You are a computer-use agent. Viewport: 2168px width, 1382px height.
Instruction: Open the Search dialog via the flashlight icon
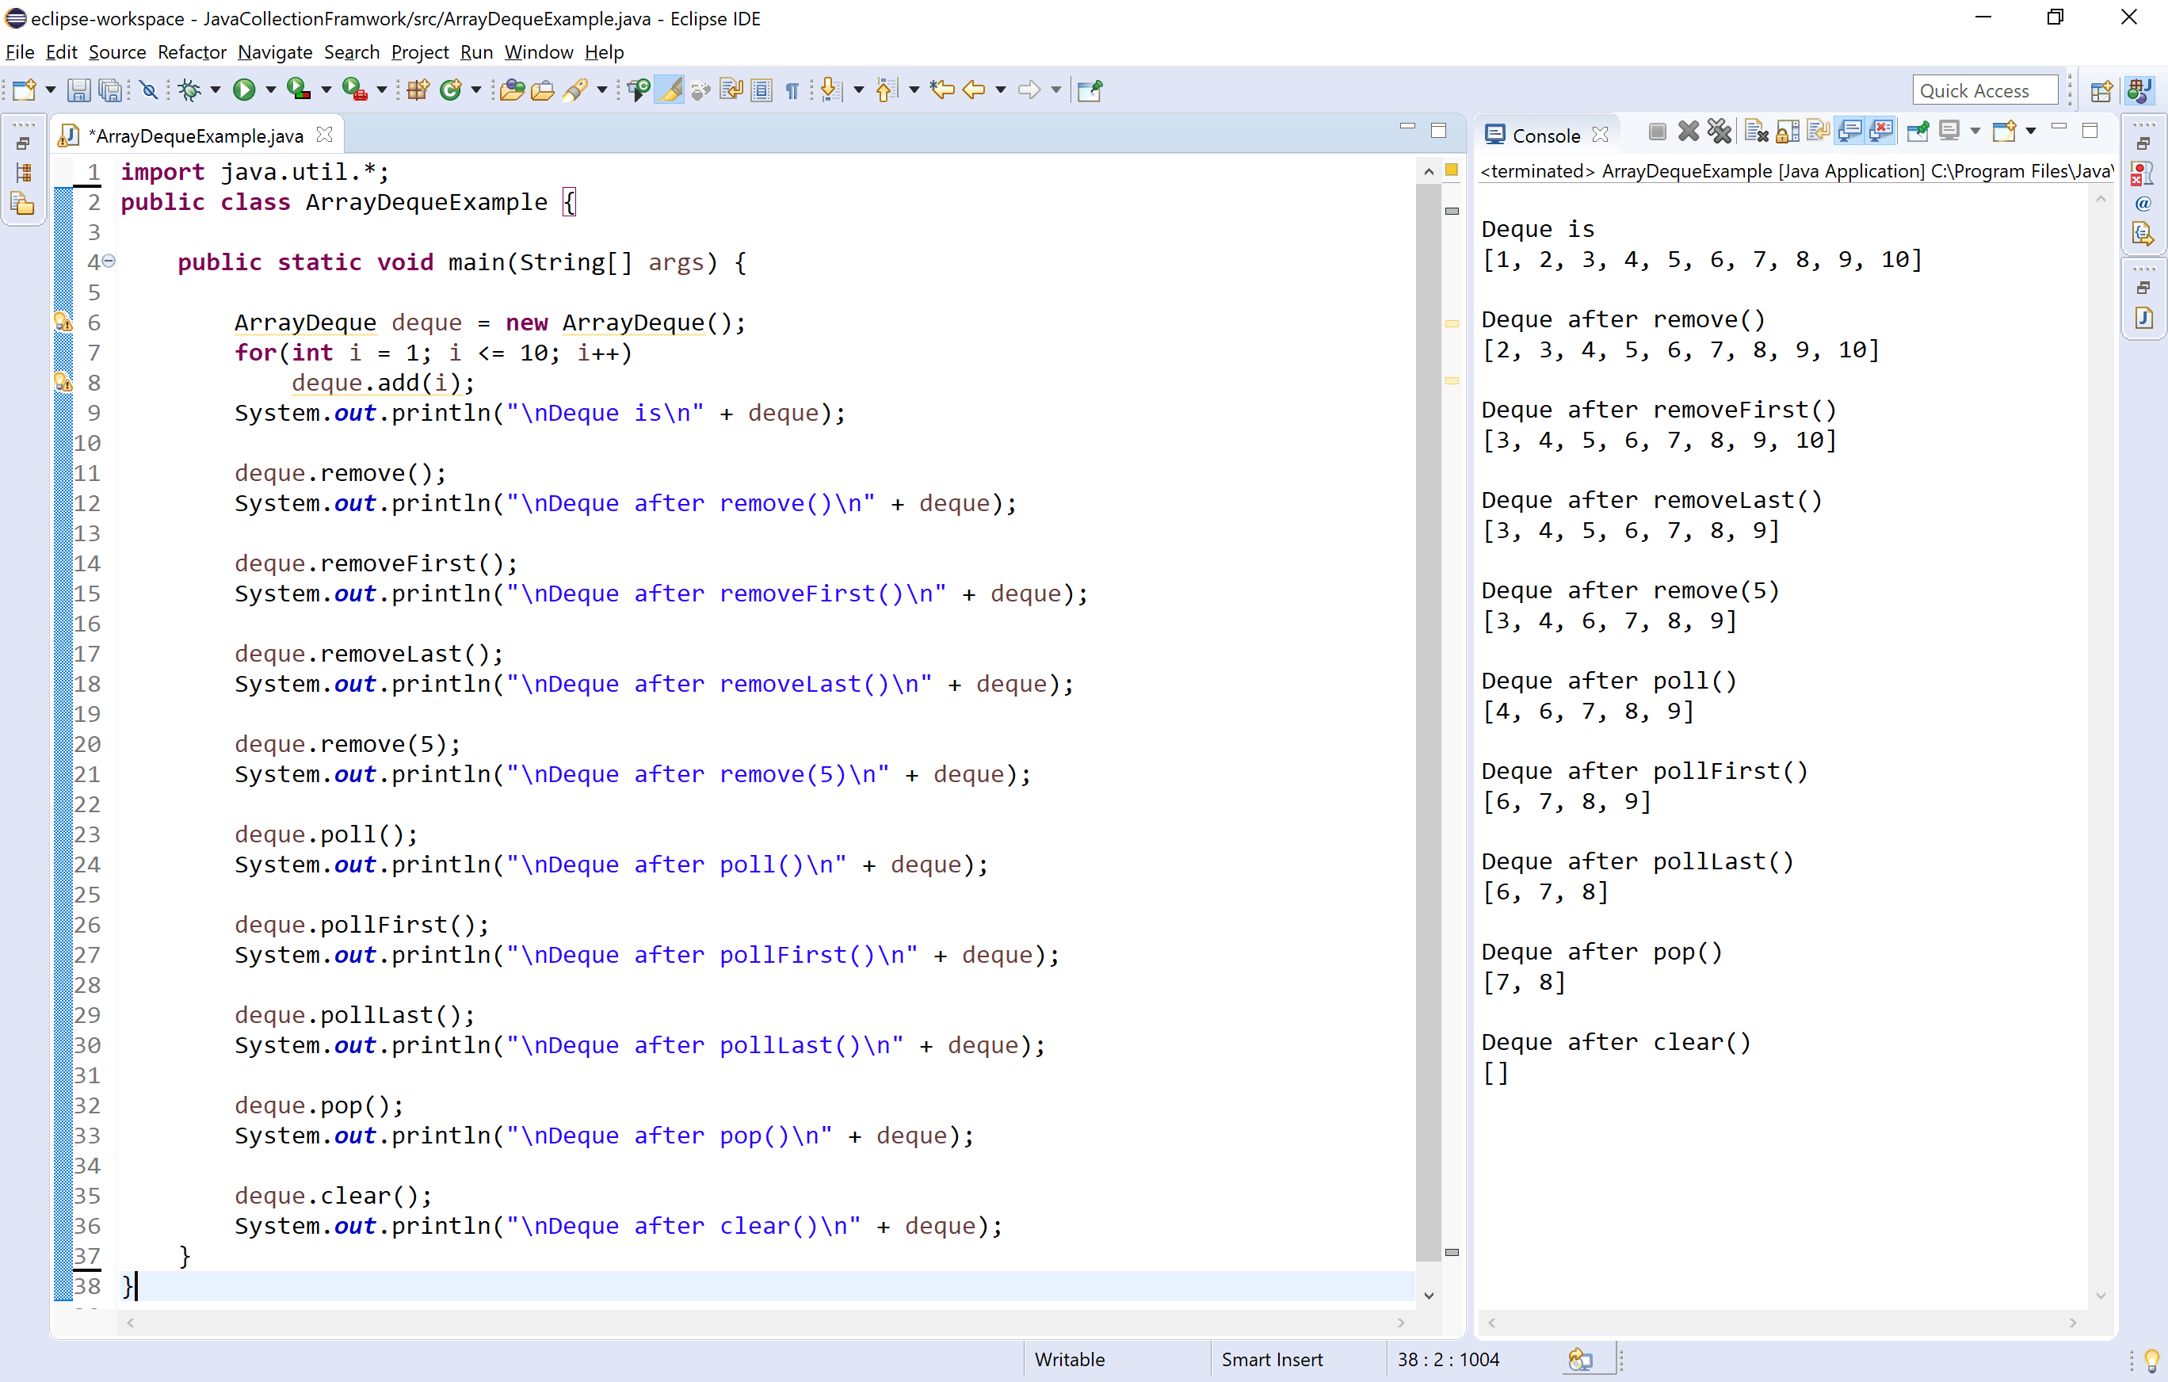[x=577, y=89]
